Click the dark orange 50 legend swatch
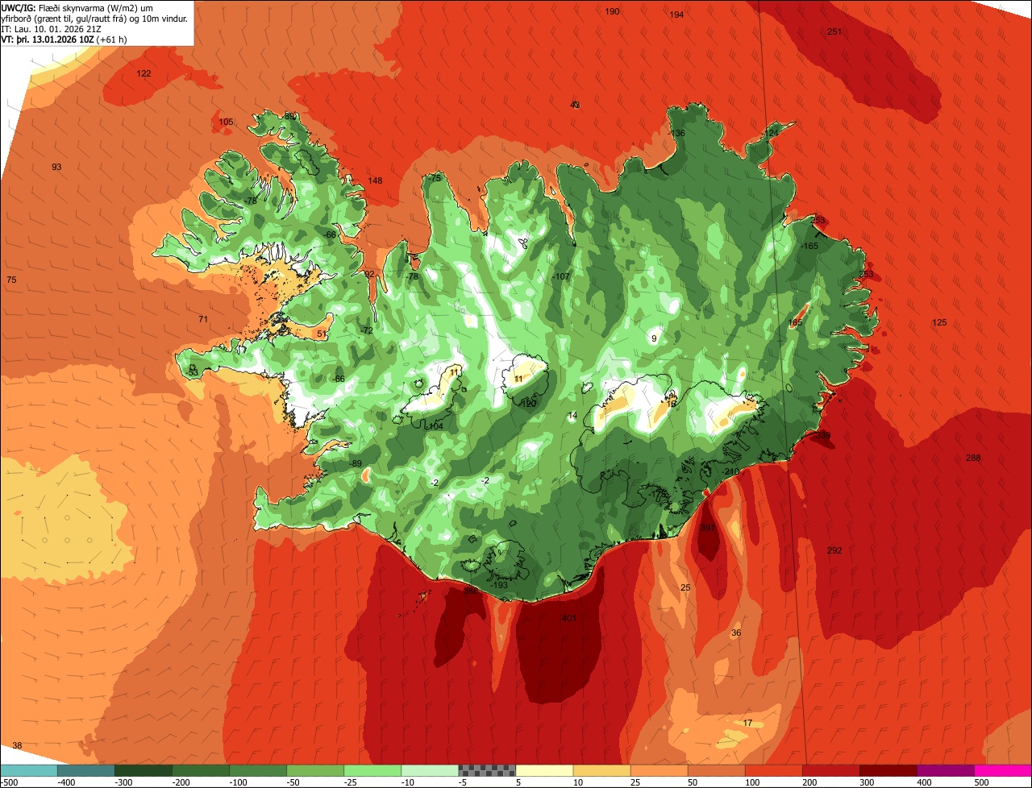Image resolution: width=1032 pixels, height=788 pixels. 716,770
